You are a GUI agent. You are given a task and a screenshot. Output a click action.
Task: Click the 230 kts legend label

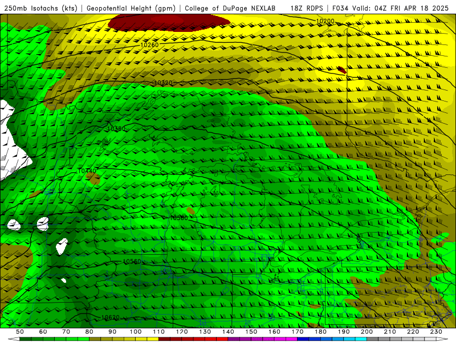point(436,332)
